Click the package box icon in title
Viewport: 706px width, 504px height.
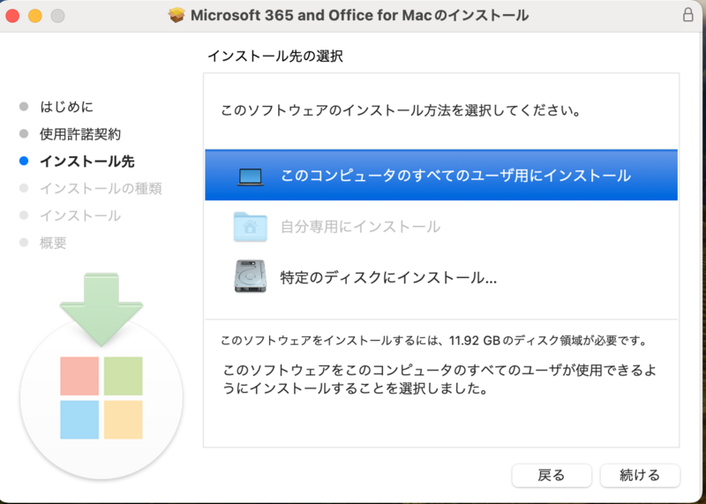click(176, 15)
